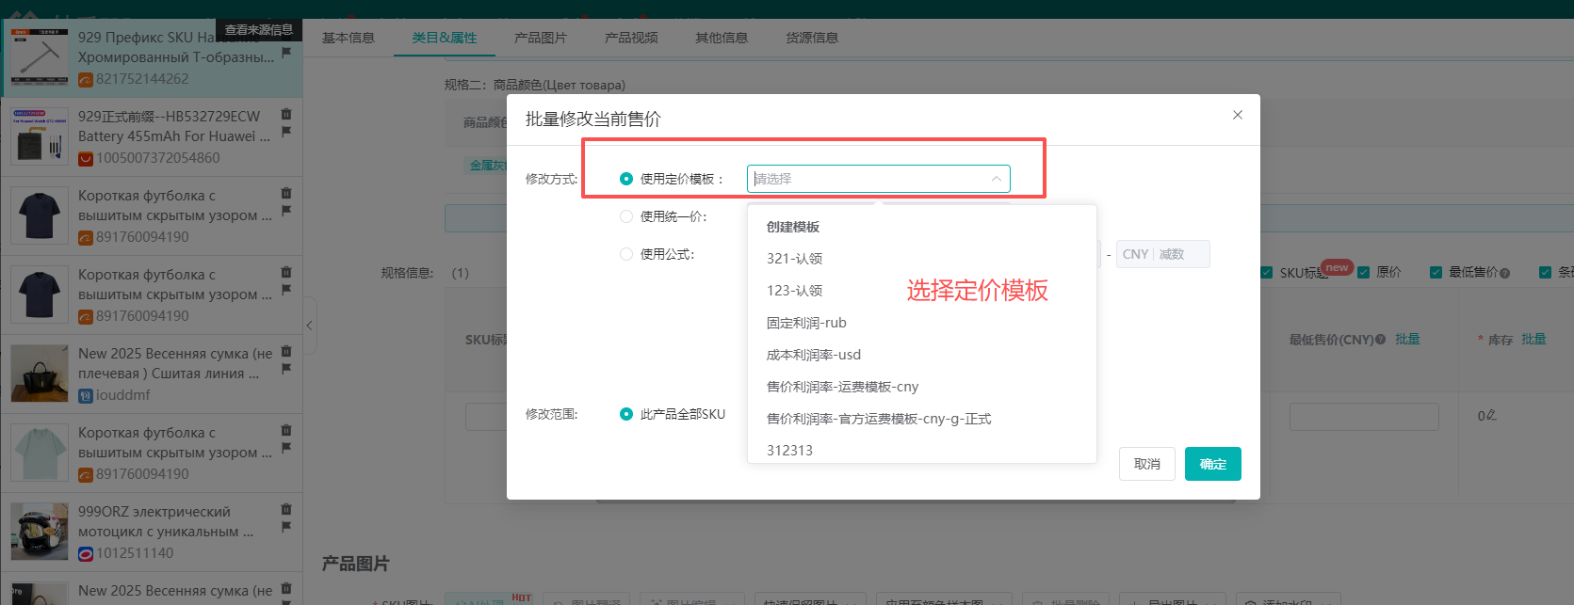Open the 货源信息 tab
The image size is (1574, 605).
812,38
